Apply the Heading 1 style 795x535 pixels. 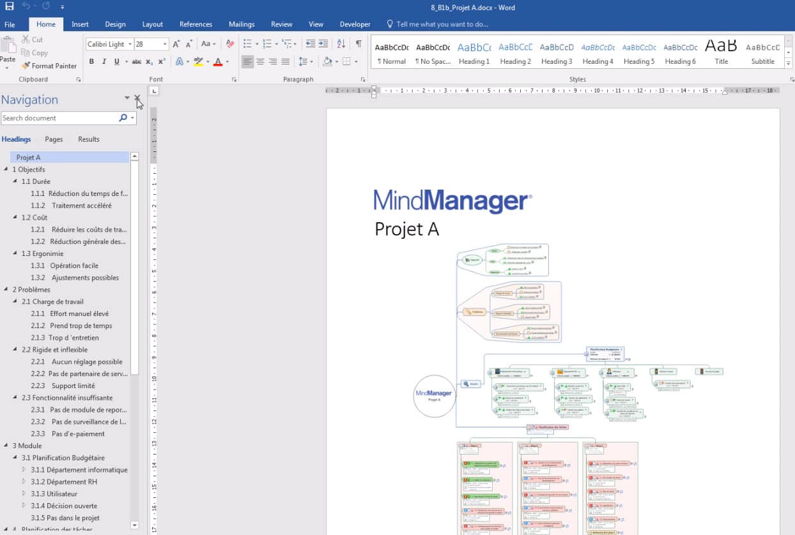474,54
